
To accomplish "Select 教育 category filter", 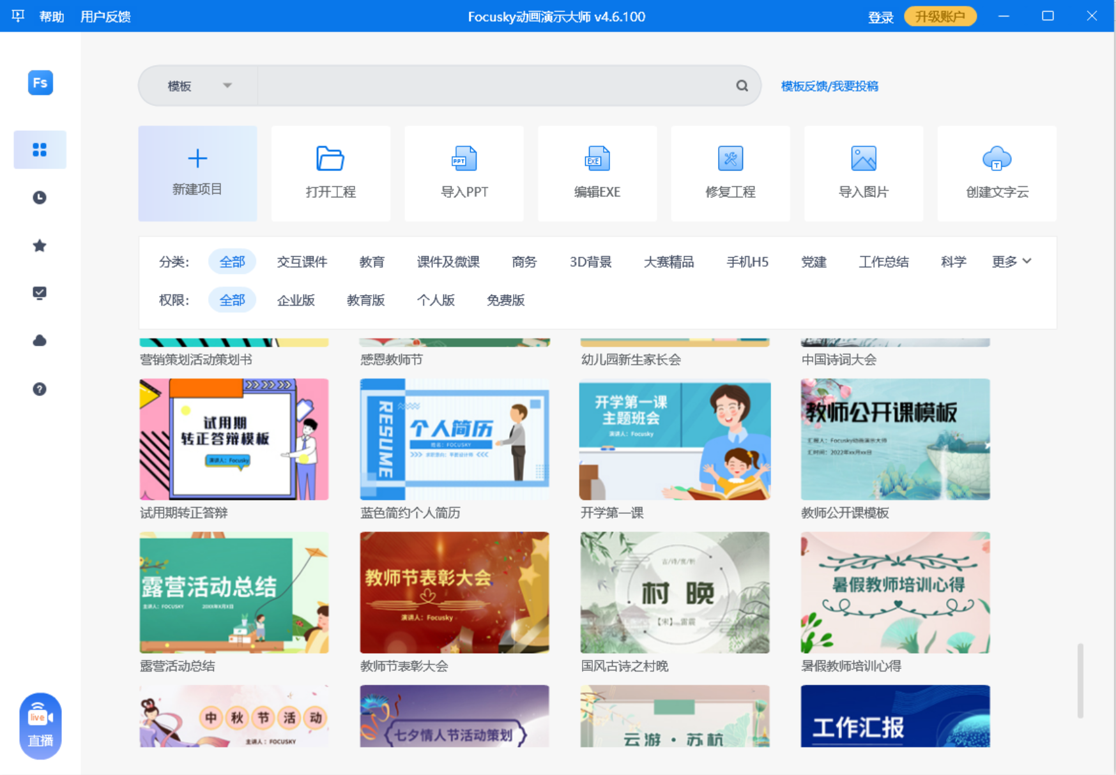I will click(x=372, y=262).
